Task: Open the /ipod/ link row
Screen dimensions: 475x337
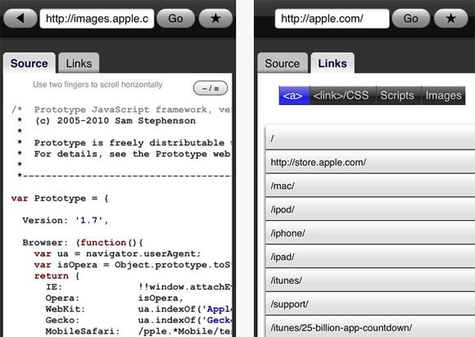Action: (370, 209)
